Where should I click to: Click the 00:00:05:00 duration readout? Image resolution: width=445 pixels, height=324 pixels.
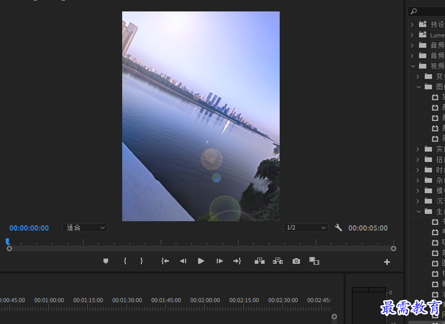point(368,228)
